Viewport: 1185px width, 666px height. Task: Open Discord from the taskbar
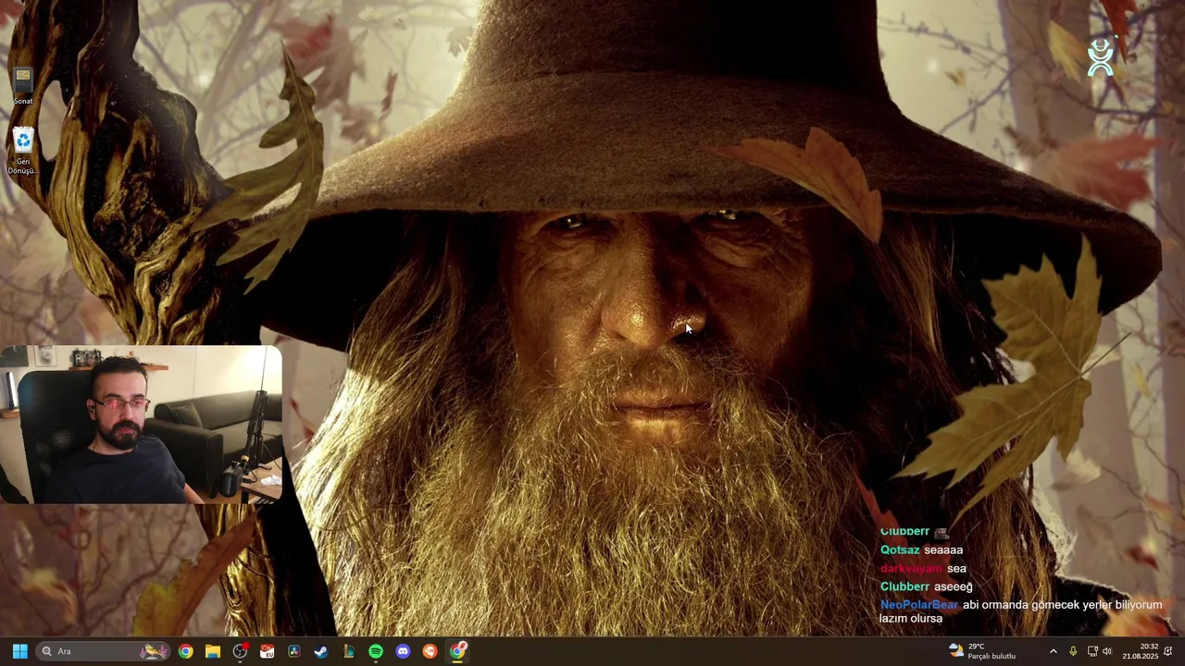(403, 651)
